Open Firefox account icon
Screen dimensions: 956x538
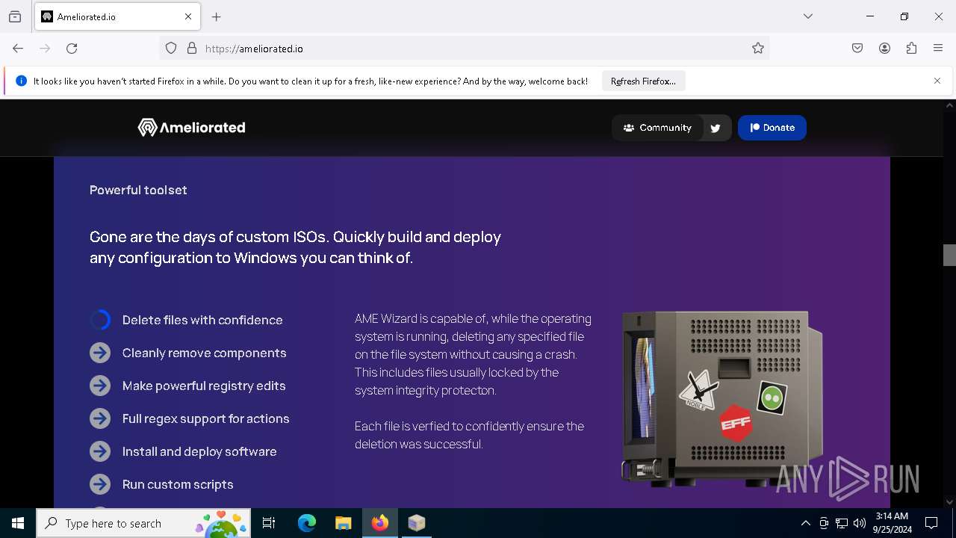pyautogui.click(x=884, y=49)
